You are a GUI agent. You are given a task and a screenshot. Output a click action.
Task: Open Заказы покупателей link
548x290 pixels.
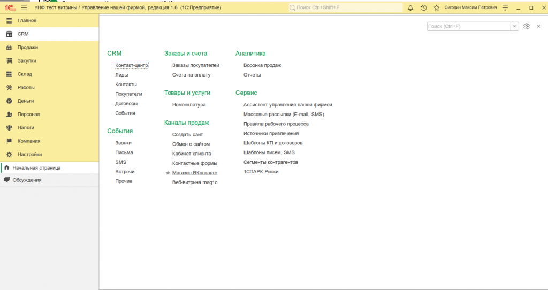coord(196,65)
